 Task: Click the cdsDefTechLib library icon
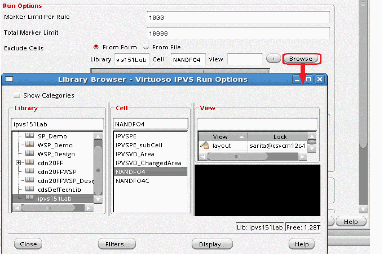click(x=30, y=189)
